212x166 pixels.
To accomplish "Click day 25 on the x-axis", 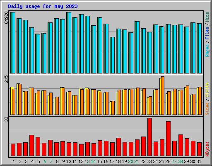I will click(161, 161).
